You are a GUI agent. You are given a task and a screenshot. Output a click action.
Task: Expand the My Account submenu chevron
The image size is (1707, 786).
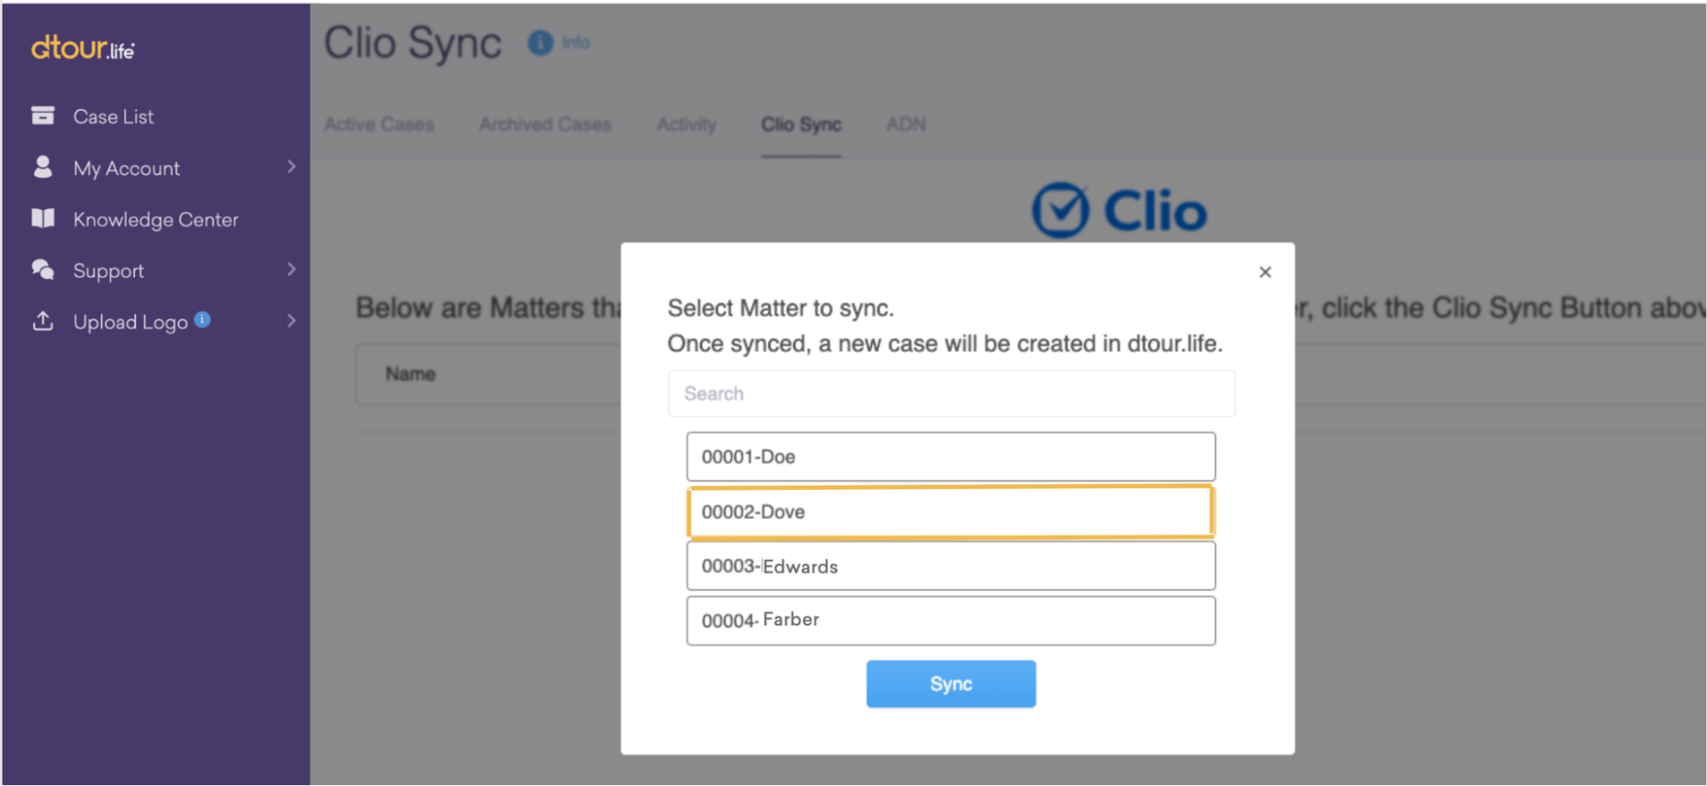click(291, 167)
